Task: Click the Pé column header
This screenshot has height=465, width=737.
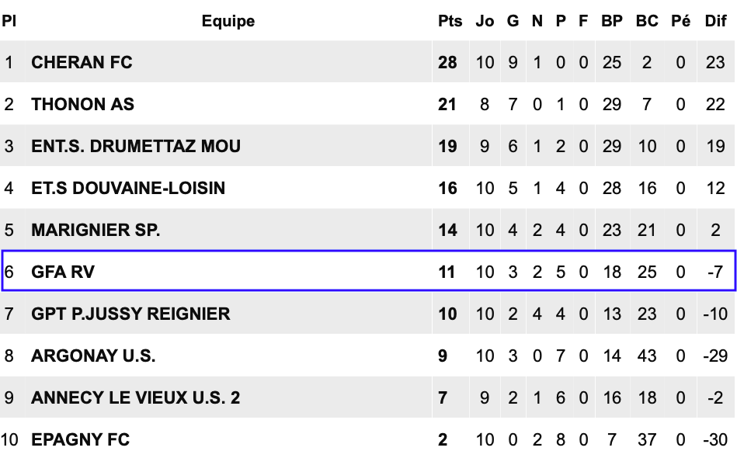Action: click(680, 21)
